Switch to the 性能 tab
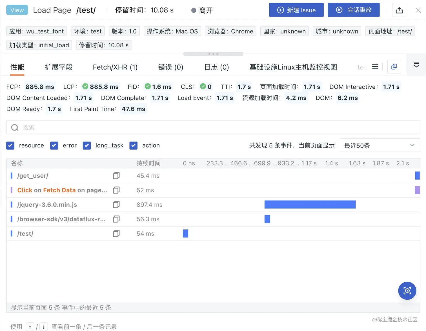The image size is (426, 331). (17, 67)
